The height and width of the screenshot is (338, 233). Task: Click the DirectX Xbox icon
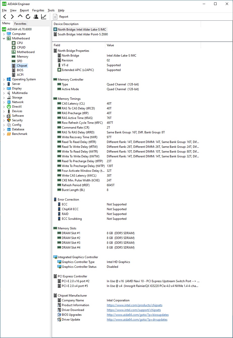[9, 107]
